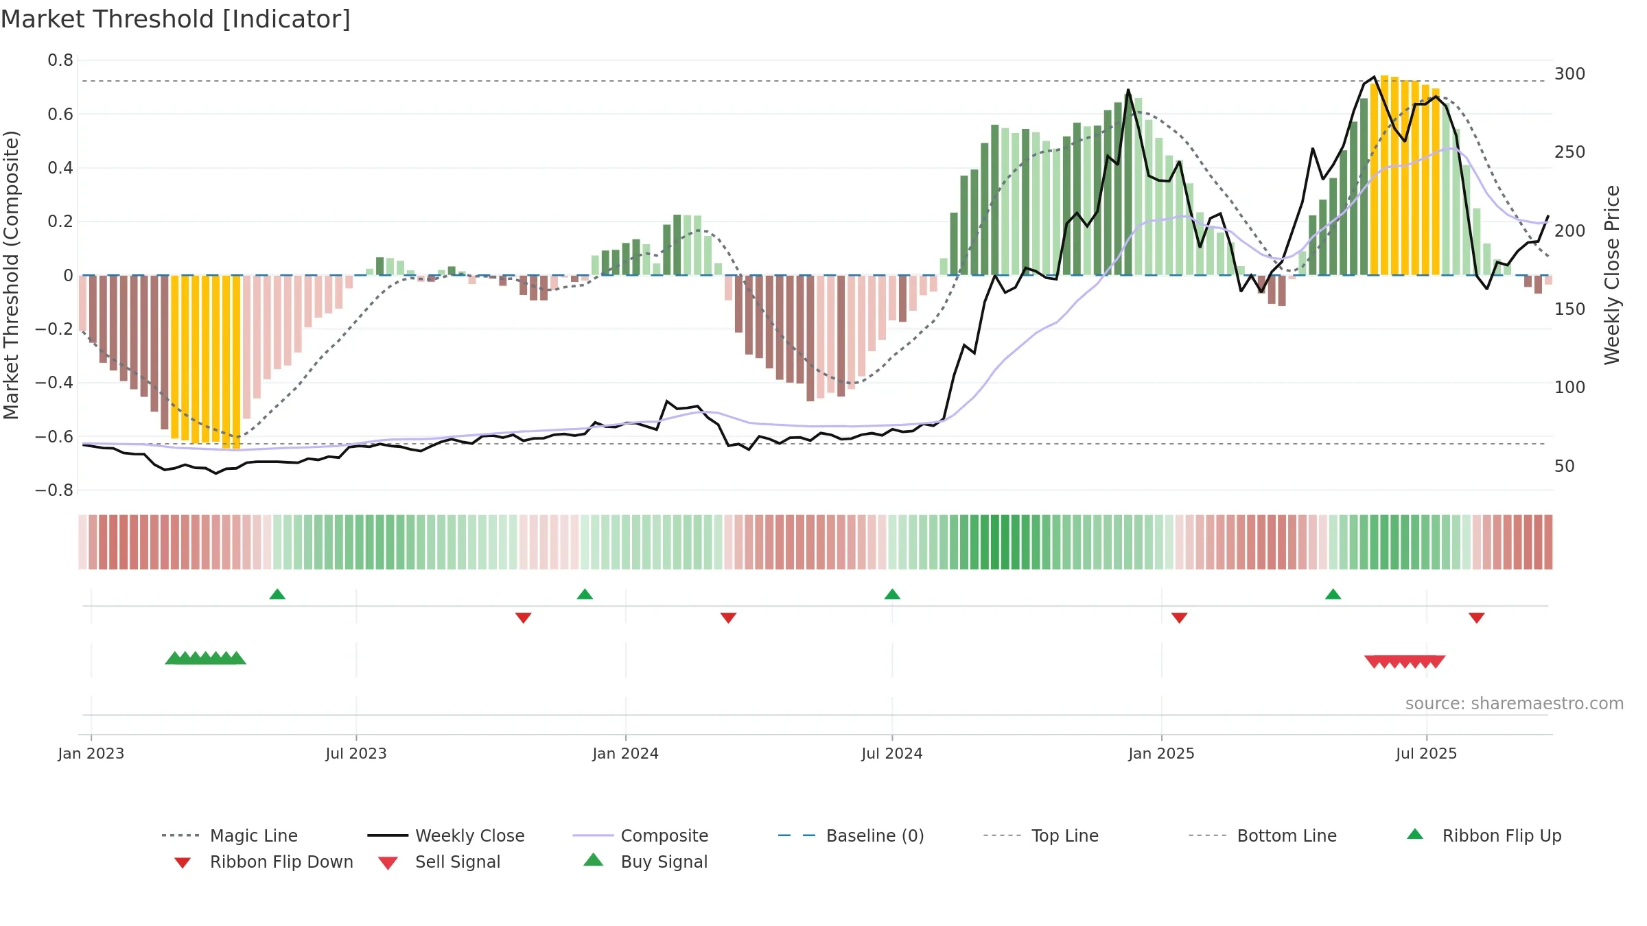Toggle the Baseline (0) legend entry
The image size is (1647, 926).
click(851, 835)
